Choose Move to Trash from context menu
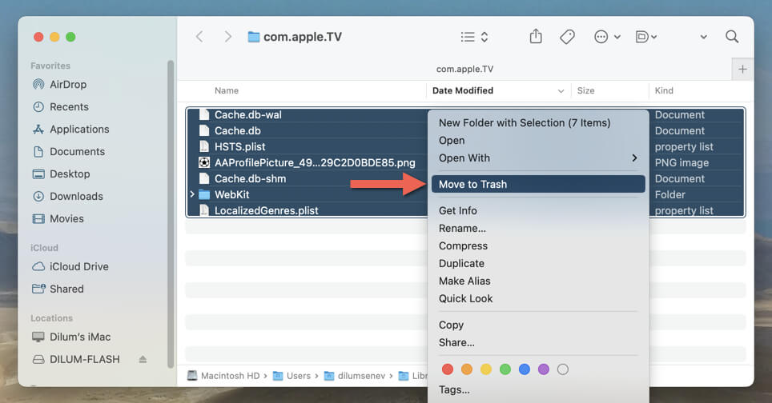This screenshot has height=403, width=772. 472,185
